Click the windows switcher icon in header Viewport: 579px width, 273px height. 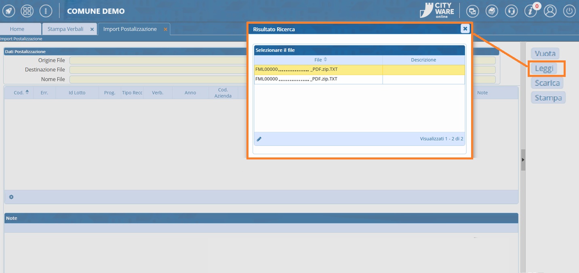(473, 11)
